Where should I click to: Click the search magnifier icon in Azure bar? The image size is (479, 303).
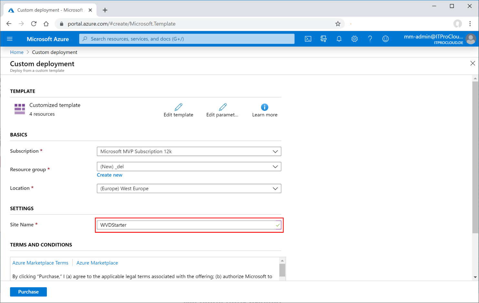click(x=85, y=39)
